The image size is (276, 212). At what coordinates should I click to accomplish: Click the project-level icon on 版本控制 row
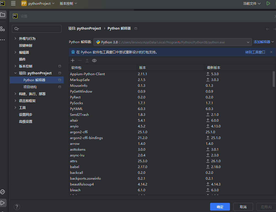coord(60,66)
